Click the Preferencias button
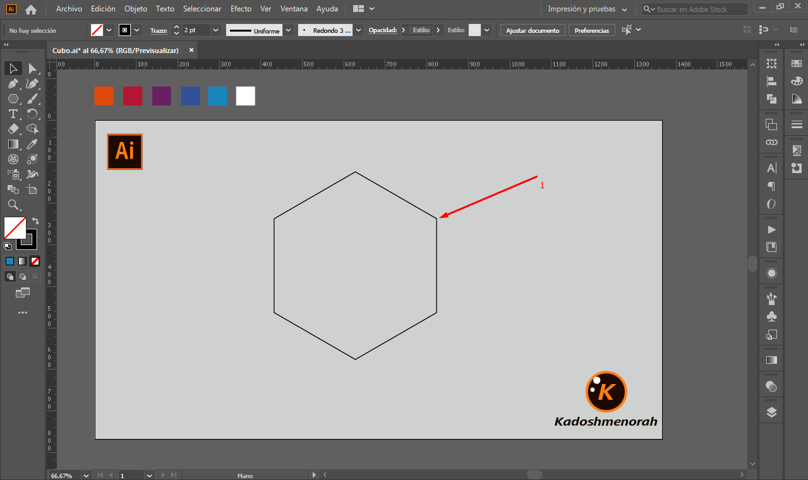This screenshot has width=808, height=480. tap(592, 30)
